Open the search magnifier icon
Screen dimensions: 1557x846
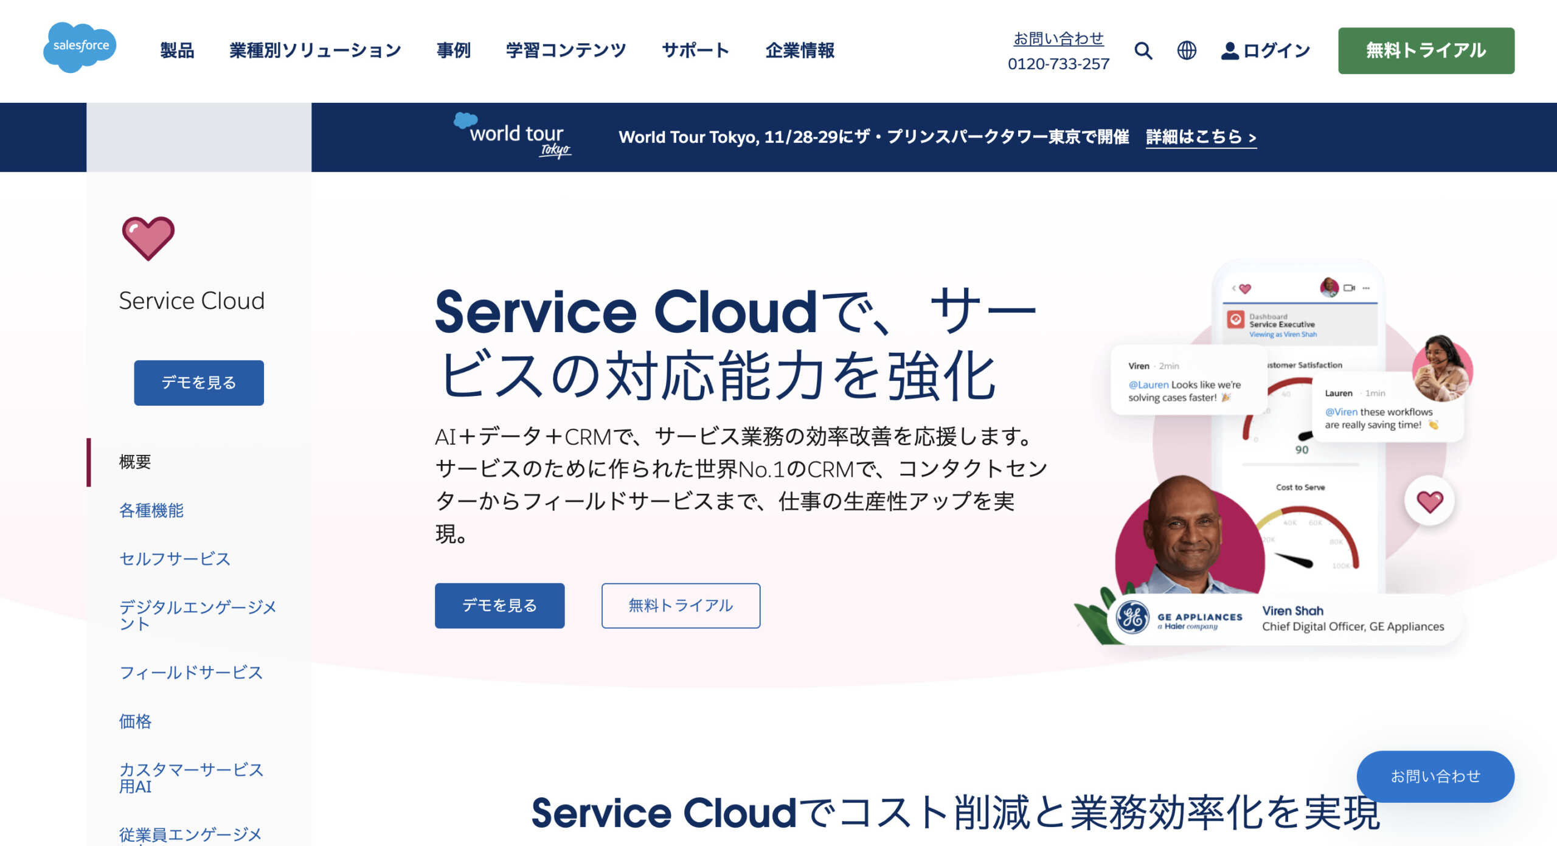[1143, 50]
